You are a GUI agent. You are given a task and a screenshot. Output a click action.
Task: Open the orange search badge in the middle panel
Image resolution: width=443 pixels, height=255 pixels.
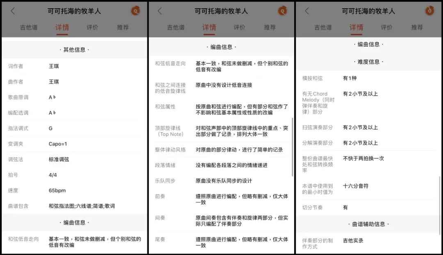pos(282,11)
